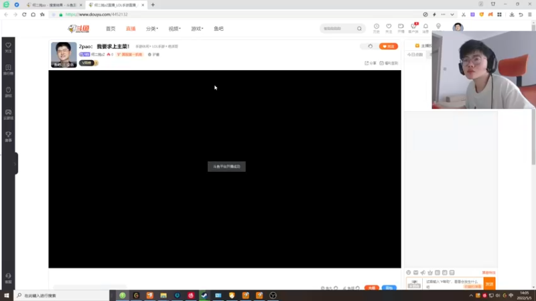Select the 今日贡献 tab in chat panel
536x301 pixels.
415,55
